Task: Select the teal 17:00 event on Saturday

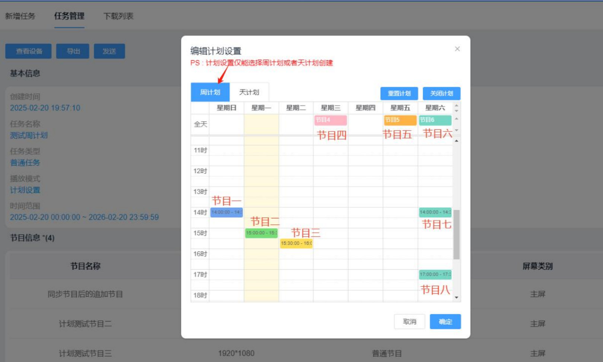Action: 435,275
